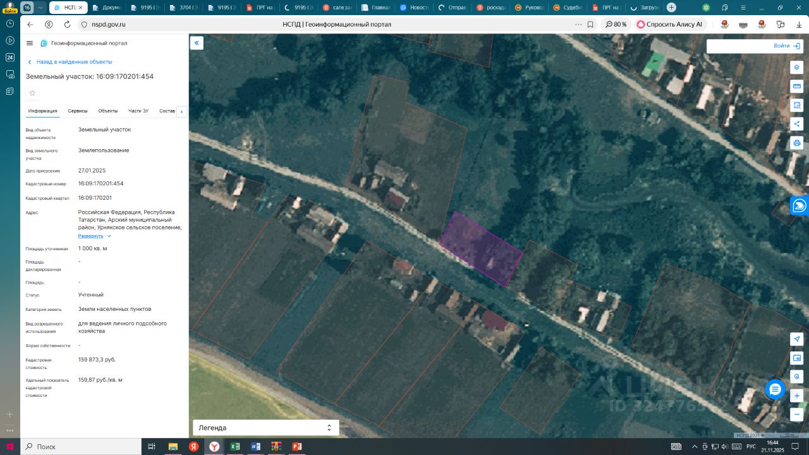Open the map overview window tool
This screenshot has height=455, width=809.
[x=797, y=358]
